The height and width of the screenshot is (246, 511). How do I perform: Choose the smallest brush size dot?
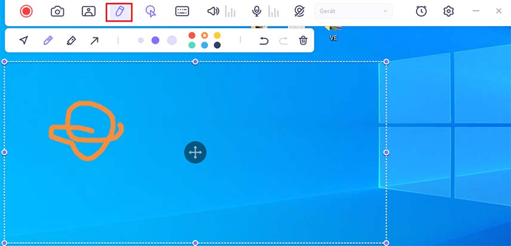[141, 41]
